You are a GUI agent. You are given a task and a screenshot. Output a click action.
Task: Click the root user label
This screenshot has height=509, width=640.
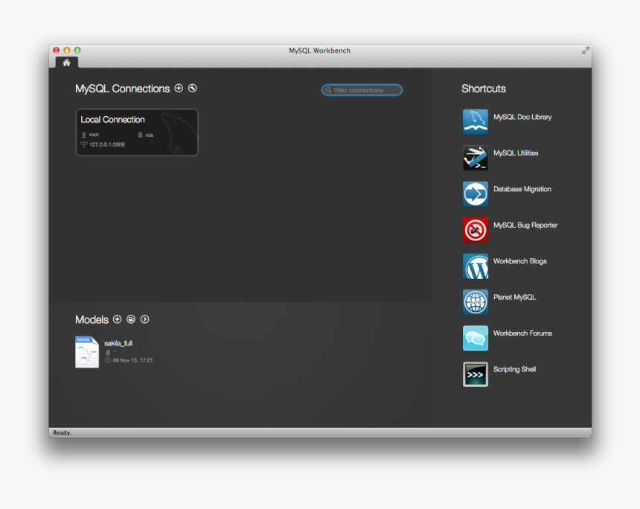tap(94, 135)
